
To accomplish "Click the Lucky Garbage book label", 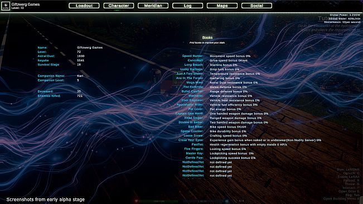I will pyautogui.click(x=192, y=69).
